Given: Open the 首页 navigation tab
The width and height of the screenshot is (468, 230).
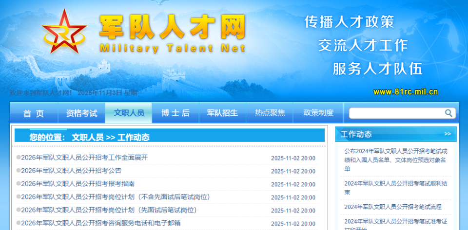Looking at the screenshot, I should click(34, 113).
